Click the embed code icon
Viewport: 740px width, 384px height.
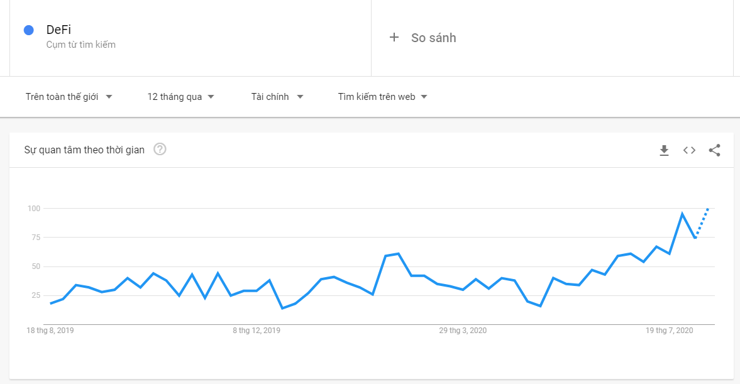689,150
